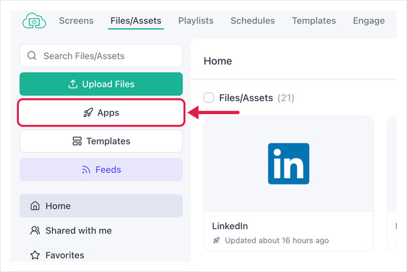Open the Screens tab
The width and height of the screenshot is (407, 272).
pos(76,21)
